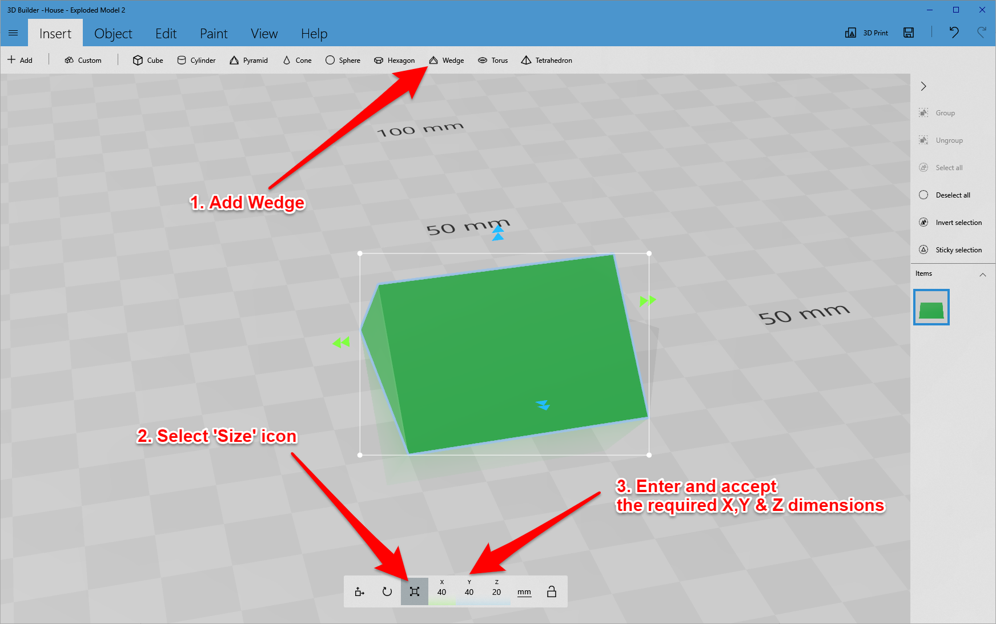Viewport: 996px width, 624px height.
Task: Collapse the right side panel chevron
Action: [x=923, y=86]
